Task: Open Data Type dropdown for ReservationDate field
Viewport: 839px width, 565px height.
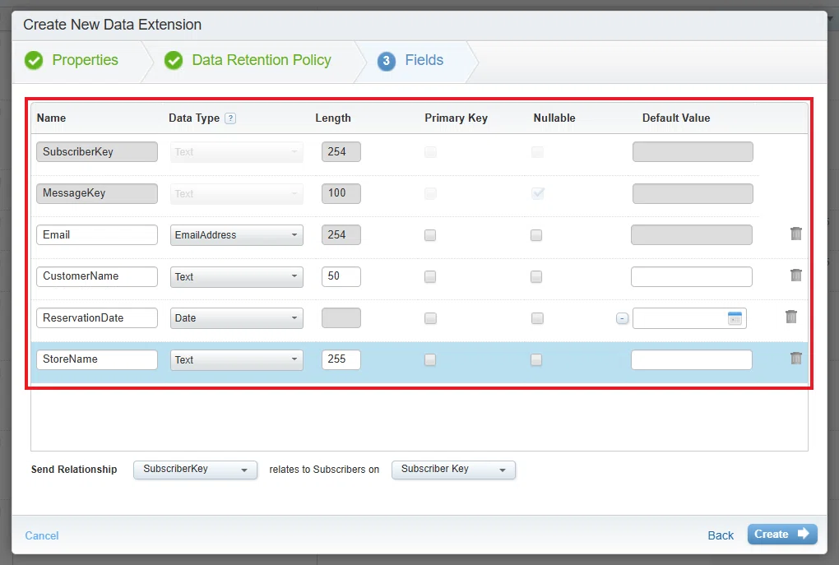Action: pos(237,317)
